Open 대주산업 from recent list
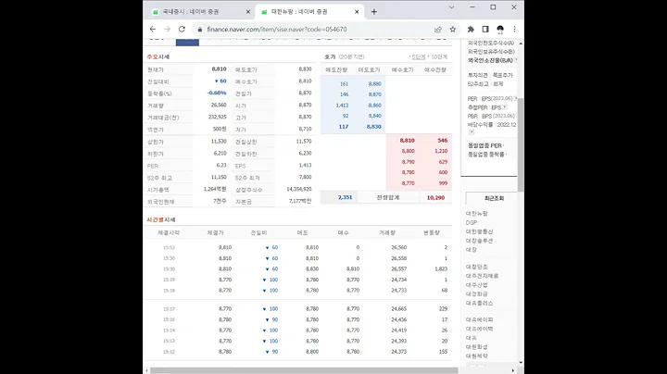 (x=477, y=285)
